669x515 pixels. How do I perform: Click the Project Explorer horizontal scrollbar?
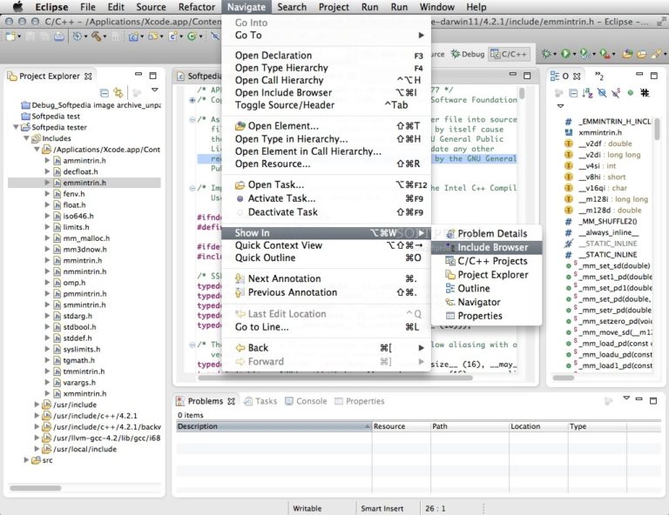(x=36, y=488)
